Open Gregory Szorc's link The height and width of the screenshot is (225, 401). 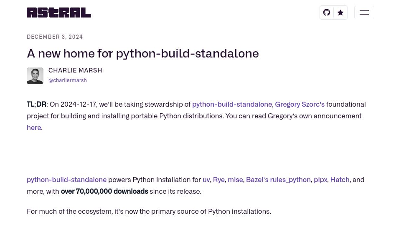click(x=300, y=104)
